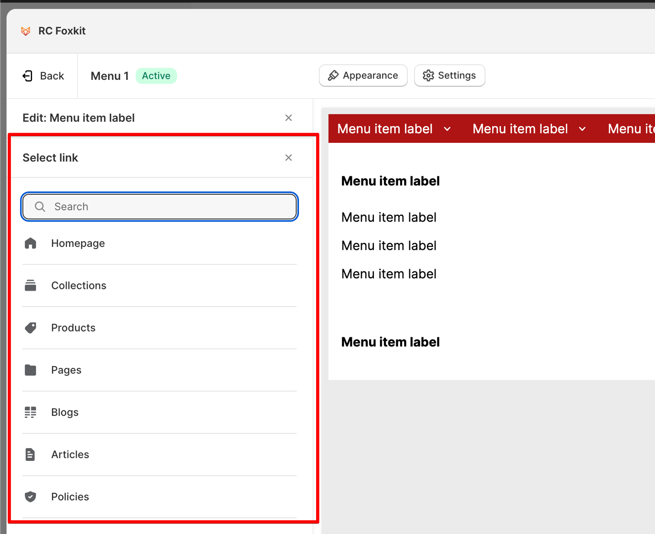Click the lower bold Menu item label heading
655x534 pixels.
390,342
